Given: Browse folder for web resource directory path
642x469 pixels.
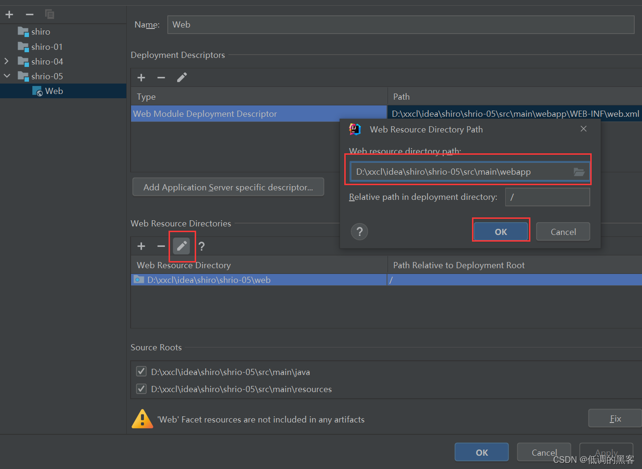Looking at the screenshot, I should 579,172.
